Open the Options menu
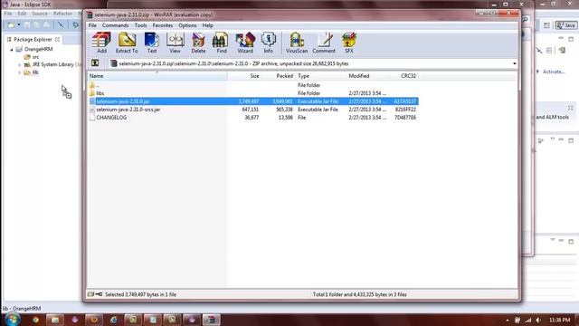The width and height of the screenshot is (579, 326). 187,25
